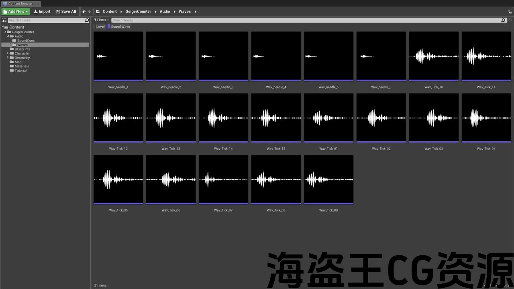Select the Content Browser tab
The width and height of the screenshot is (514, 289).
(x=20, y=4)
